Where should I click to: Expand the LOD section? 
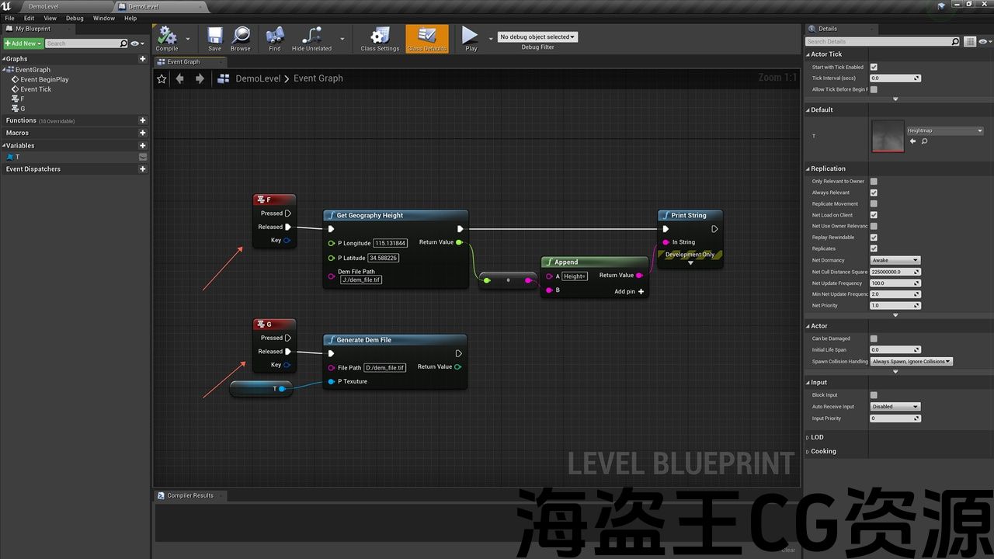point(817,437)
